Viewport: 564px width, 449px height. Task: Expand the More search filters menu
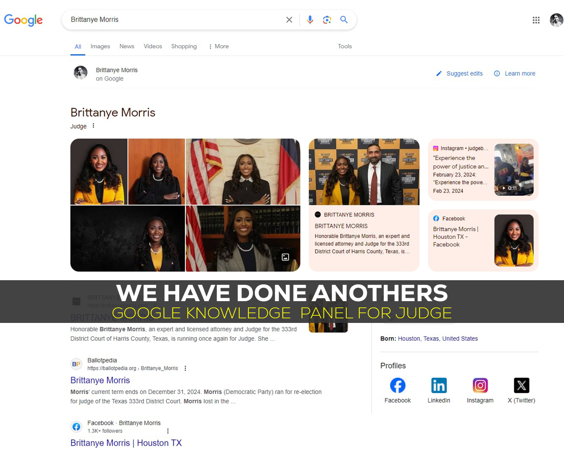tap(218, 46)
